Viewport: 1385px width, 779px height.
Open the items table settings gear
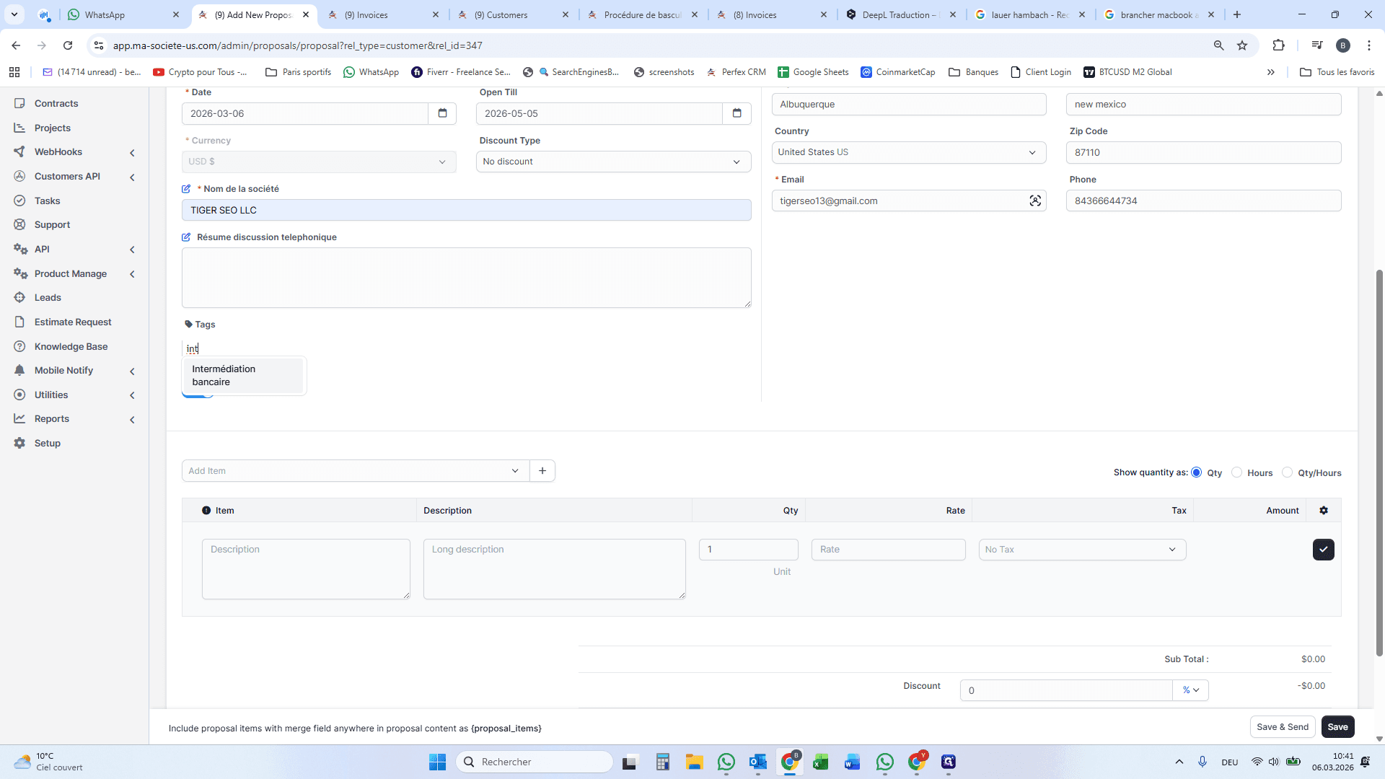pyautogui.click(x=1324, y=511)
